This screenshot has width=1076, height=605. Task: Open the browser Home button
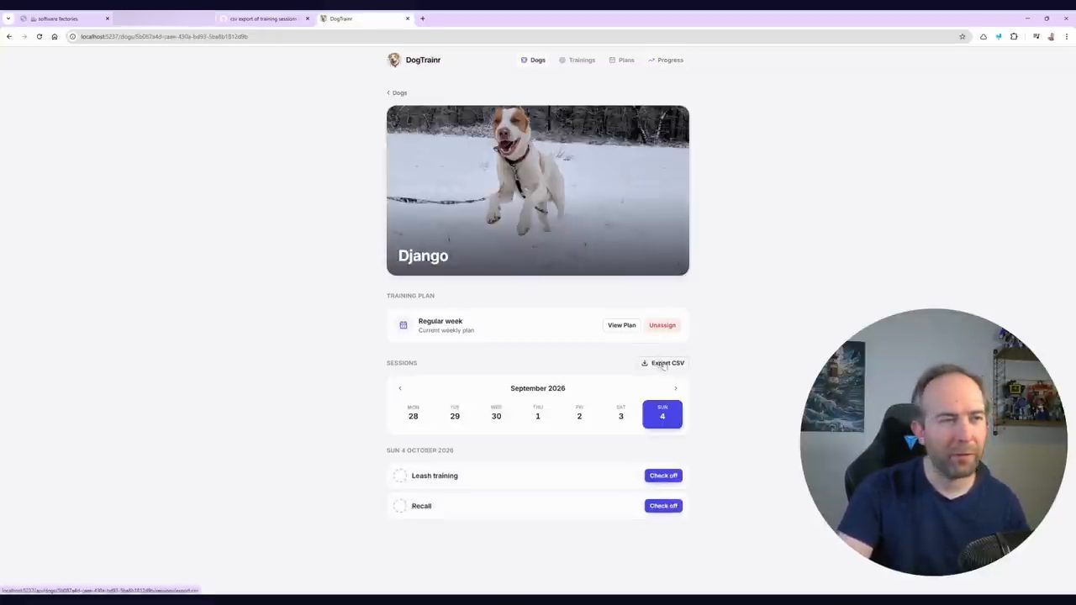click(x=55, y=36)
